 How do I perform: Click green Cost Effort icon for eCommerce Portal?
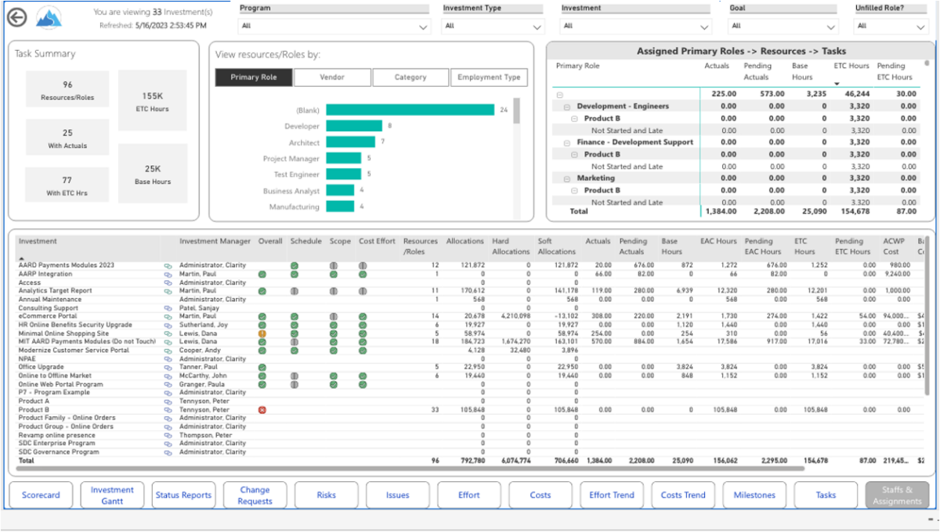[x=363, y=316]
